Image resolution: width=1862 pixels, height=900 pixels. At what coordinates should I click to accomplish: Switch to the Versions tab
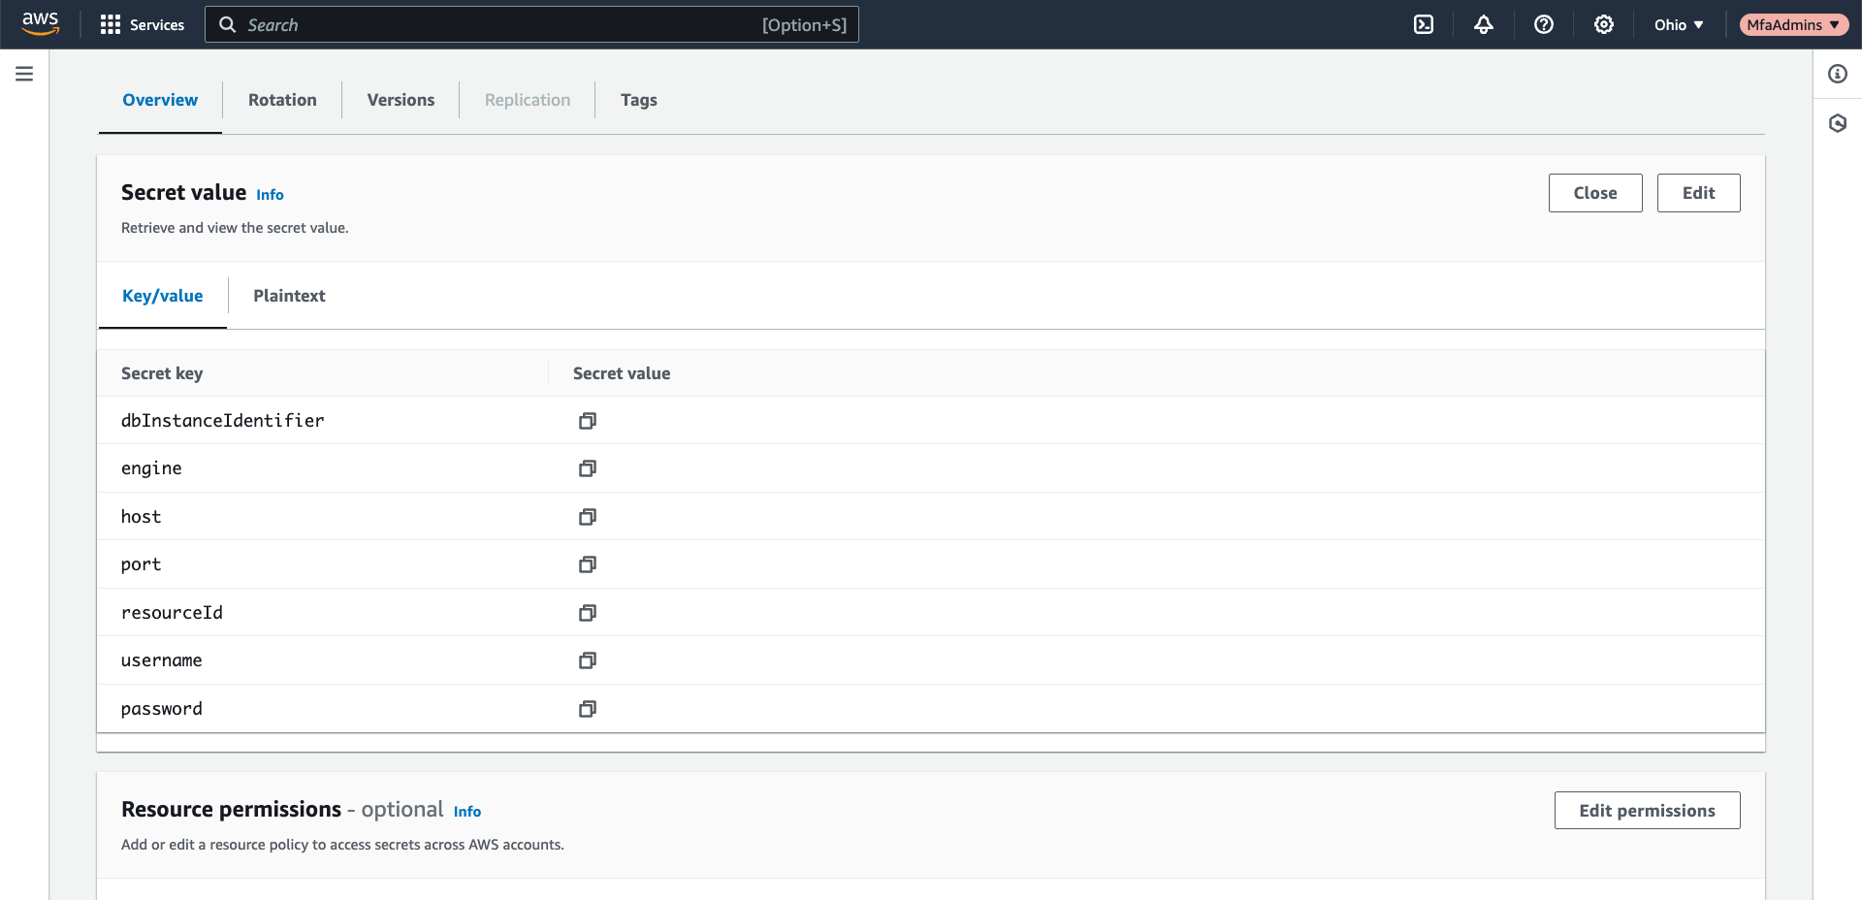pyautogui.click(x=401, y=100)
